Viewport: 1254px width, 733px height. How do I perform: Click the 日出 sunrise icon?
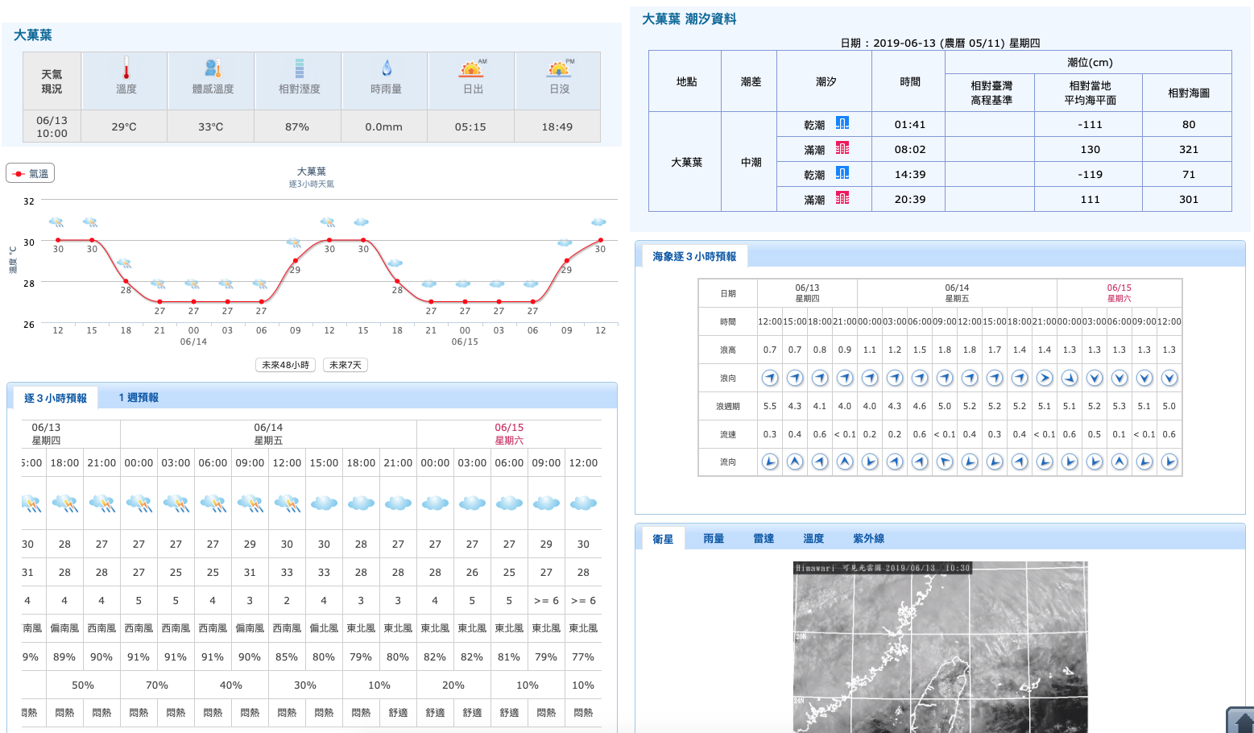click(x=473, y=68)
